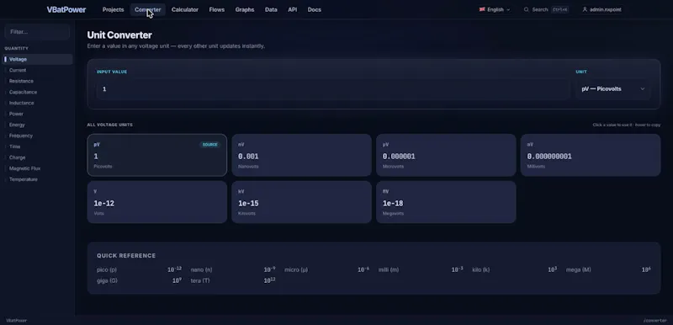The height and width of the screenshot is (325, 673).
Task: Use the Nanovolts value 0.001
Action: (x=248, y=157)
